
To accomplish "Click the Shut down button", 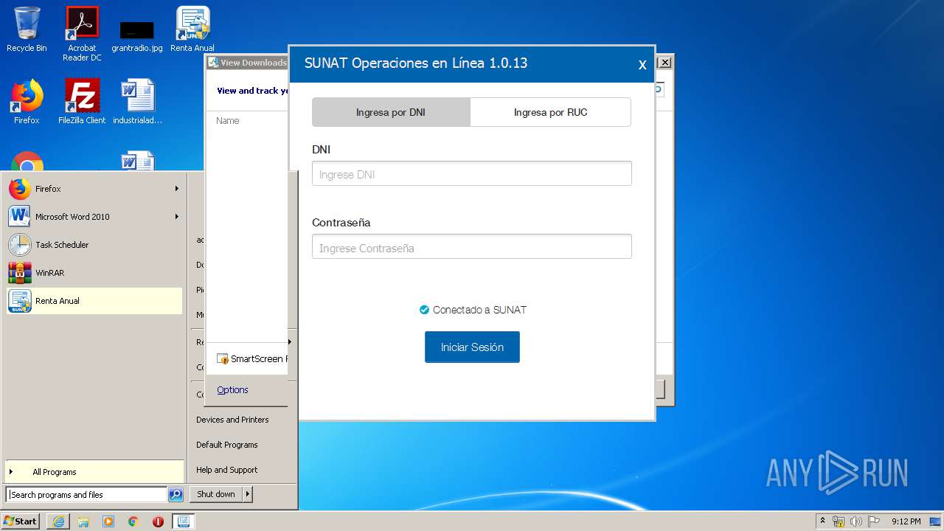I will 216,494.
